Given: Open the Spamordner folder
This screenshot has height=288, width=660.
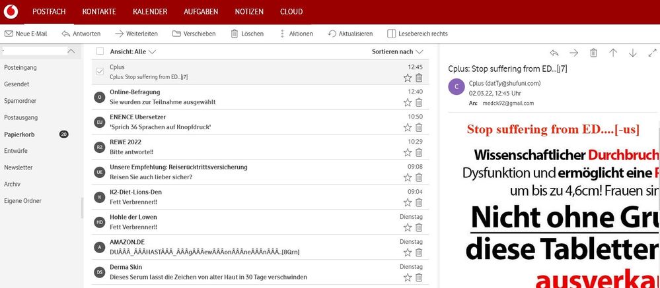Looking at the screenshot, I should tap(20, 101).
